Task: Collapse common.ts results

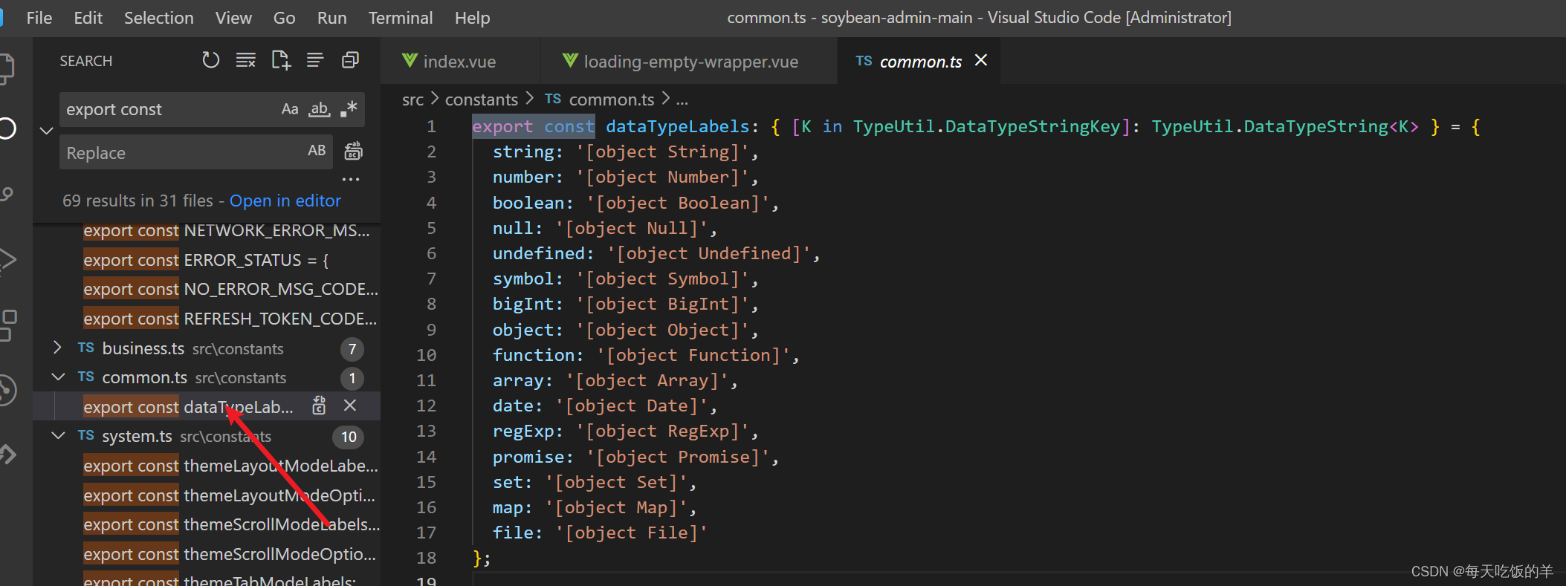Action: [x=57, y=377]
